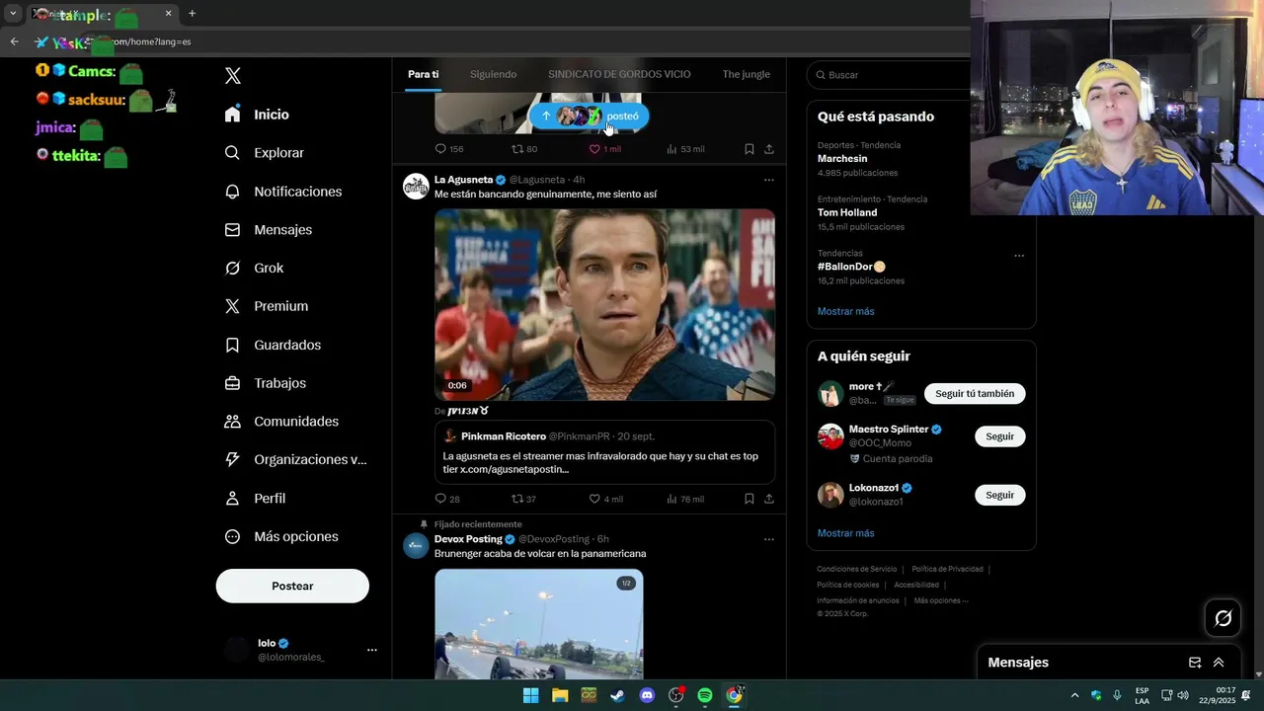Click Mostrar más under A quién seguir
Image resolution: width=1264 pixels, height=711 pixels.
pyautogui.click(x=845, y=533)
